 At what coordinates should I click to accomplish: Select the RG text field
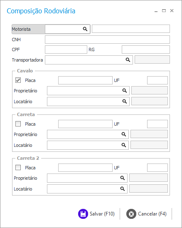(146, 50)
